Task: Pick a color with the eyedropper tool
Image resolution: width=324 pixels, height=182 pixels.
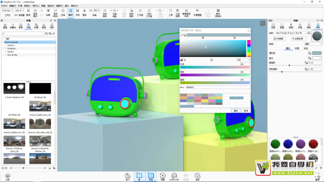Action: (x=181, y=35)
